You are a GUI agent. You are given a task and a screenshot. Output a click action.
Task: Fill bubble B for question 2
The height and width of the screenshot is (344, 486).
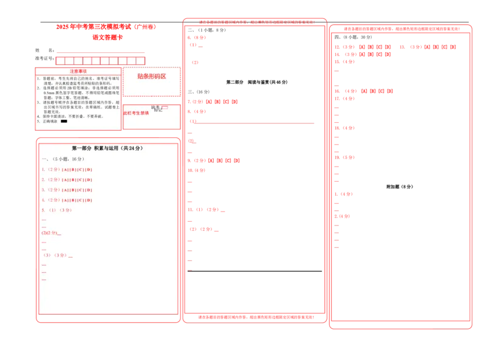point(73,180)
